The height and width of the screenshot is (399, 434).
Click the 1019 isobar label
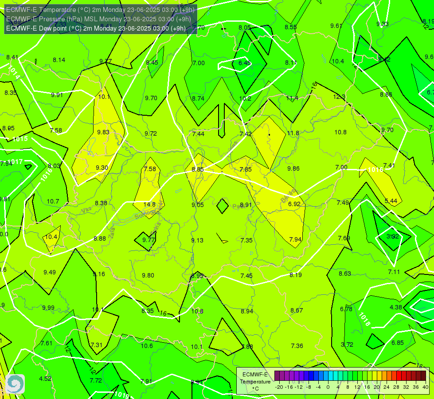121,395
